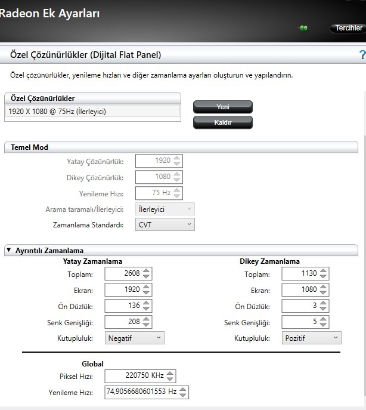Decrease Global Yenileme Hızı 74,9 Hz

(x=183, y=395)
